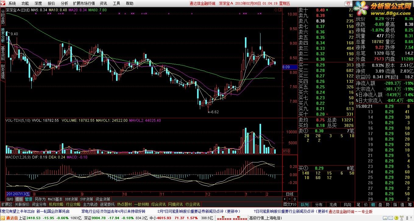Open the 综合资讯 tab

point(158,204)
